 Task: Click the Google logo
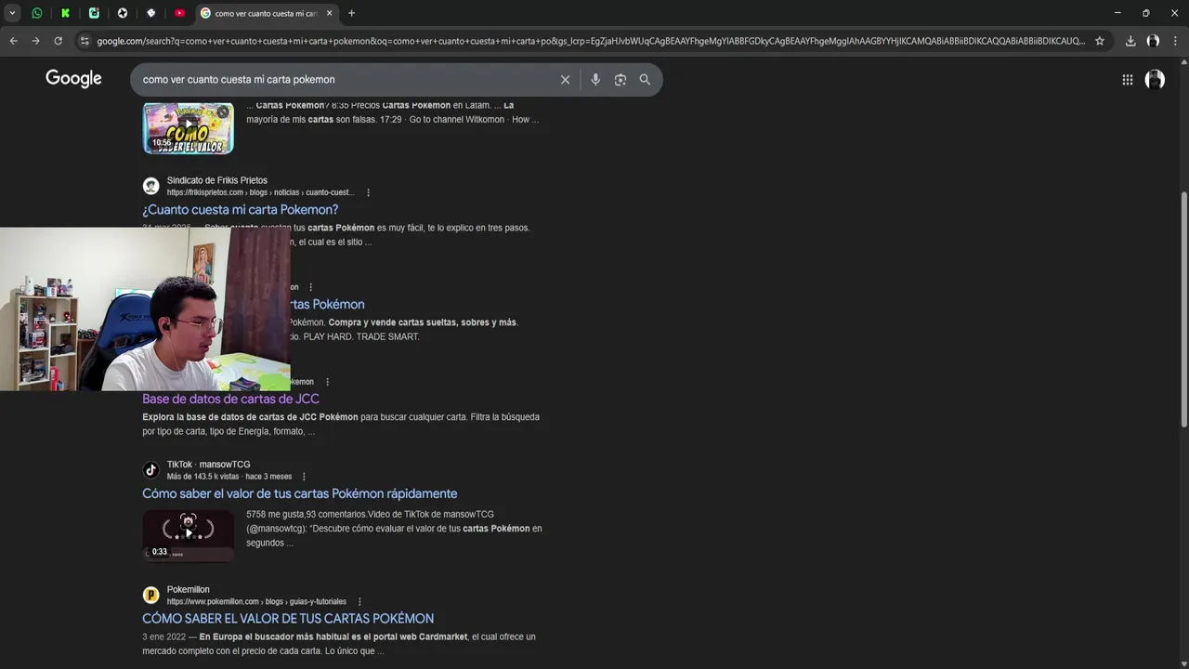point(73,79)
